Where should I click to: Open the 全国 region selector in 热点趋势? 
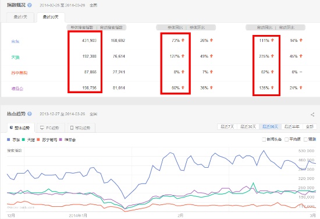[x=94, y=114]
